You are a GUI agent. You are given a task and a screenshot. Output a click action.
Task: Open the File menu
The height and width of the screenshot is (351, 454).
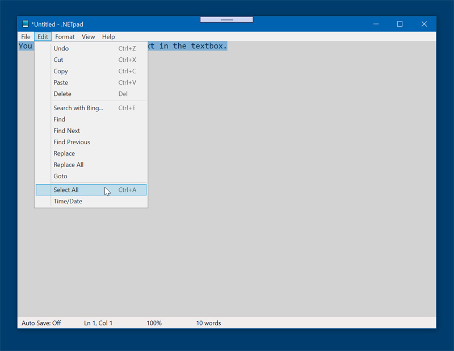26,37
